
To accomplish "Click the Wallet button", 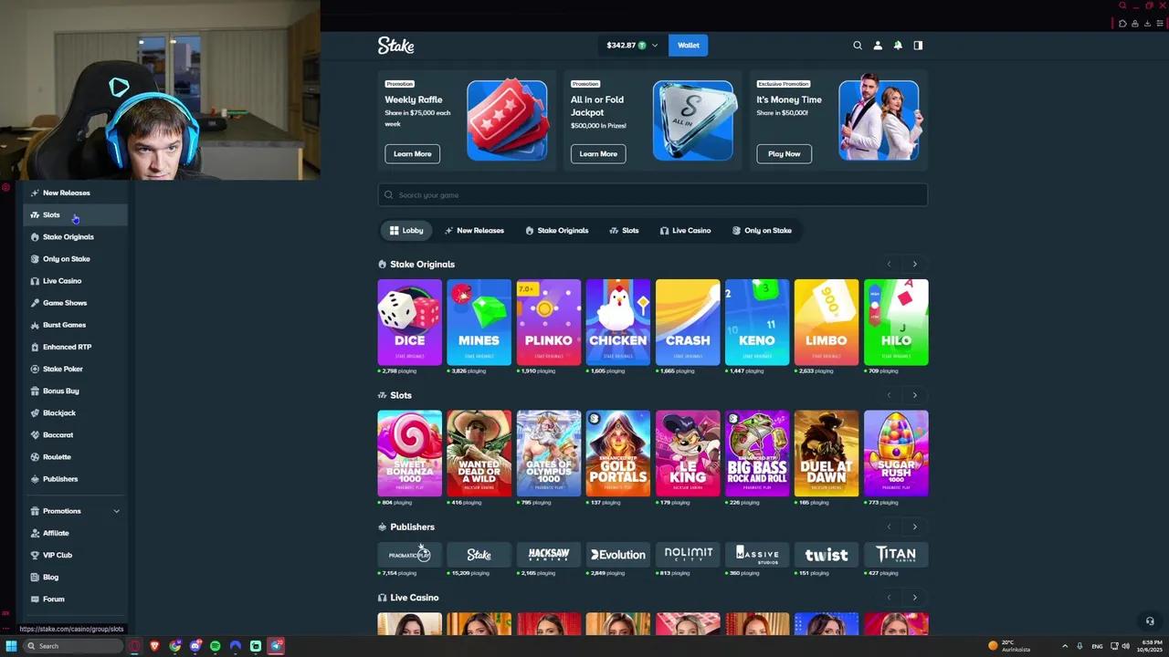I will point(689,46).
